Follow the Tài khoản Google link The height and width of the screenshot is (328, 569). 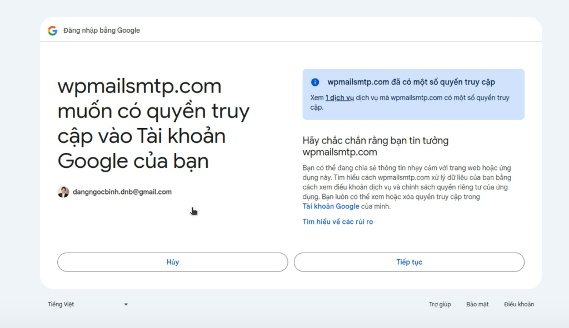[x=331, y=207]
